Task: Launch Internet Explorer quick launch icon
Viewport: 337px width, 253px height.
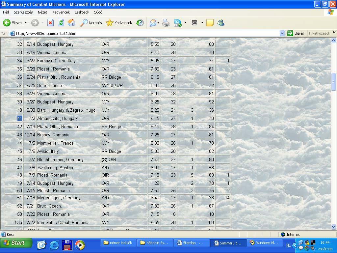Action: pos(54,245)
